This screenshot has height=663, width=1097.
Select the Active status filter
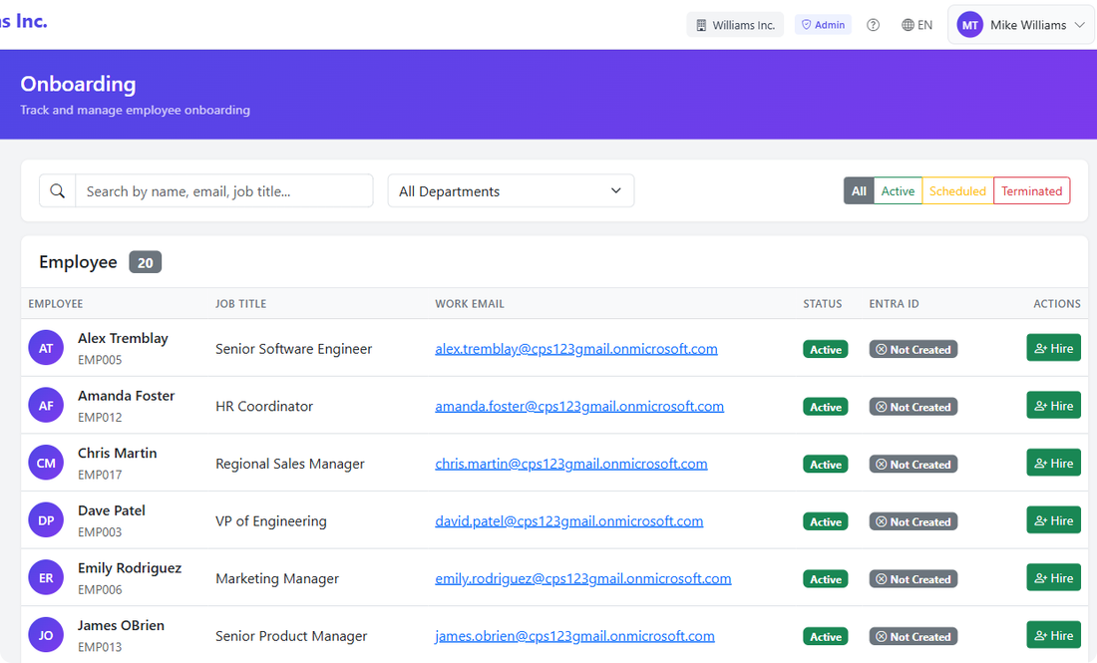[x=897, y=190]
